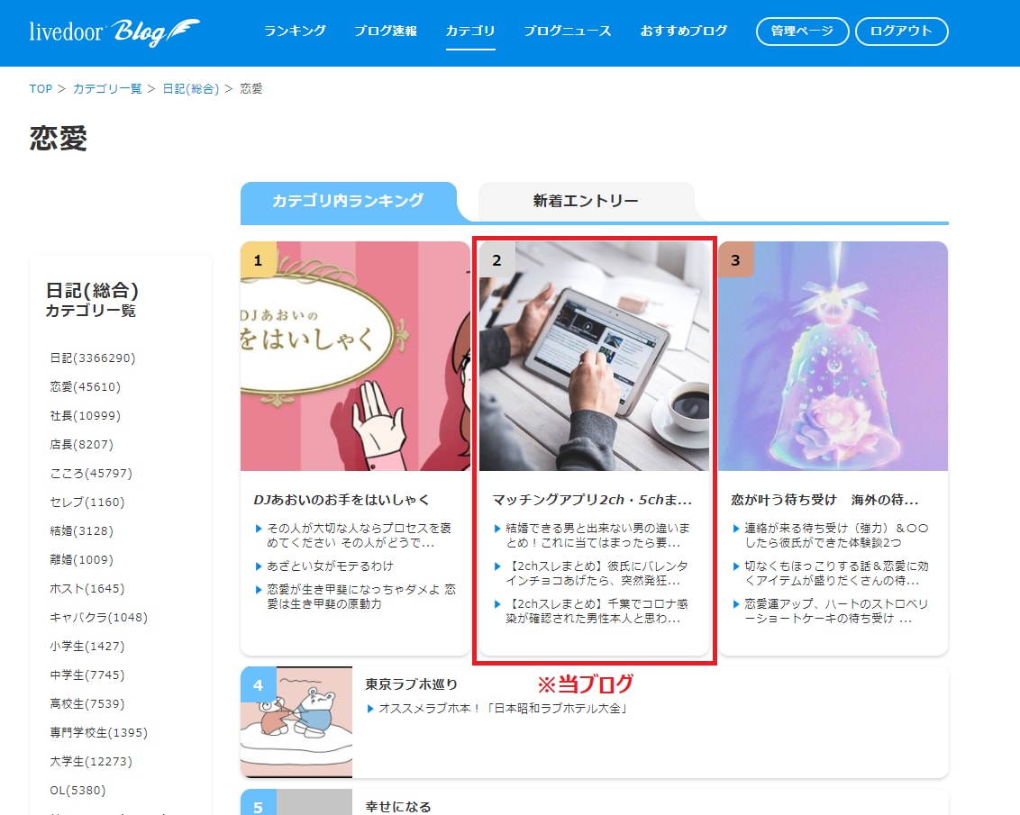The height and width of the screenshot is (815, 1020).
Task: Select sidebar category 中学生(7745)
Action: [87, 675]
